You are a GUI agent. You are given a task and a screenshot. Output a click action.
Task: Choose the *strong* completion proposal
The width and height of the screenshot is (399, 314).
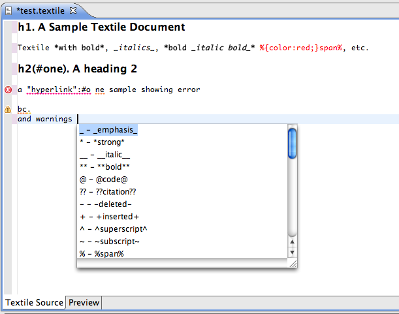point(182,142)
